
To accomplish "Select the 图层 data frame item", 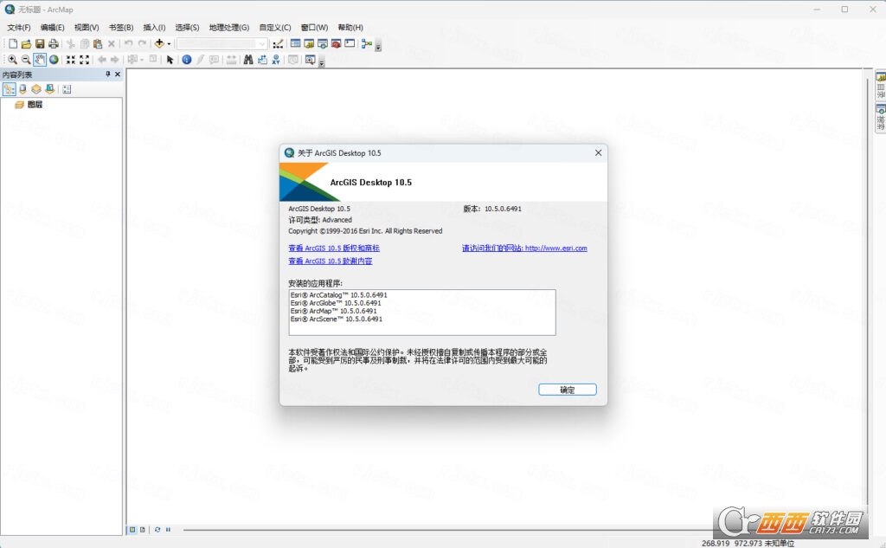I will click(35, 105).
